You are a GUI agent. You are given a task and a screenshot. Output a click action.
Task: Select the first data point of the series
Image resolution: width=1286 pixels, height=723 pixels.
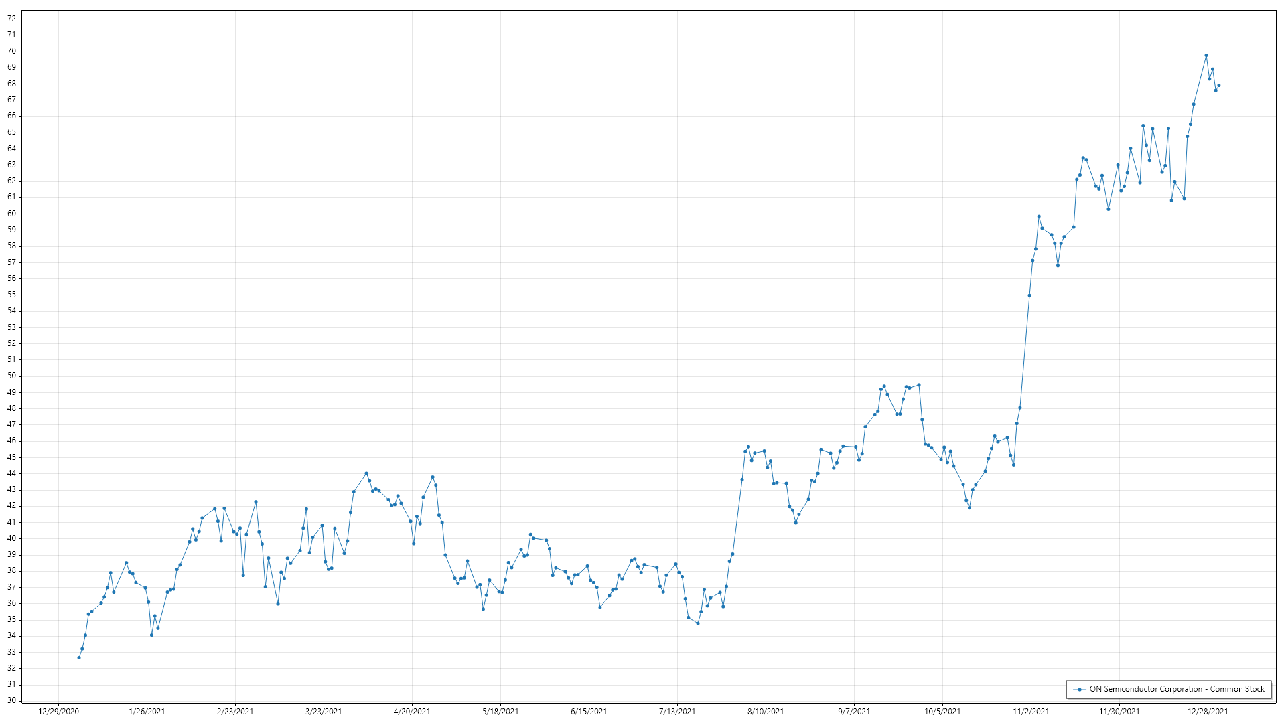pos(79,658)
